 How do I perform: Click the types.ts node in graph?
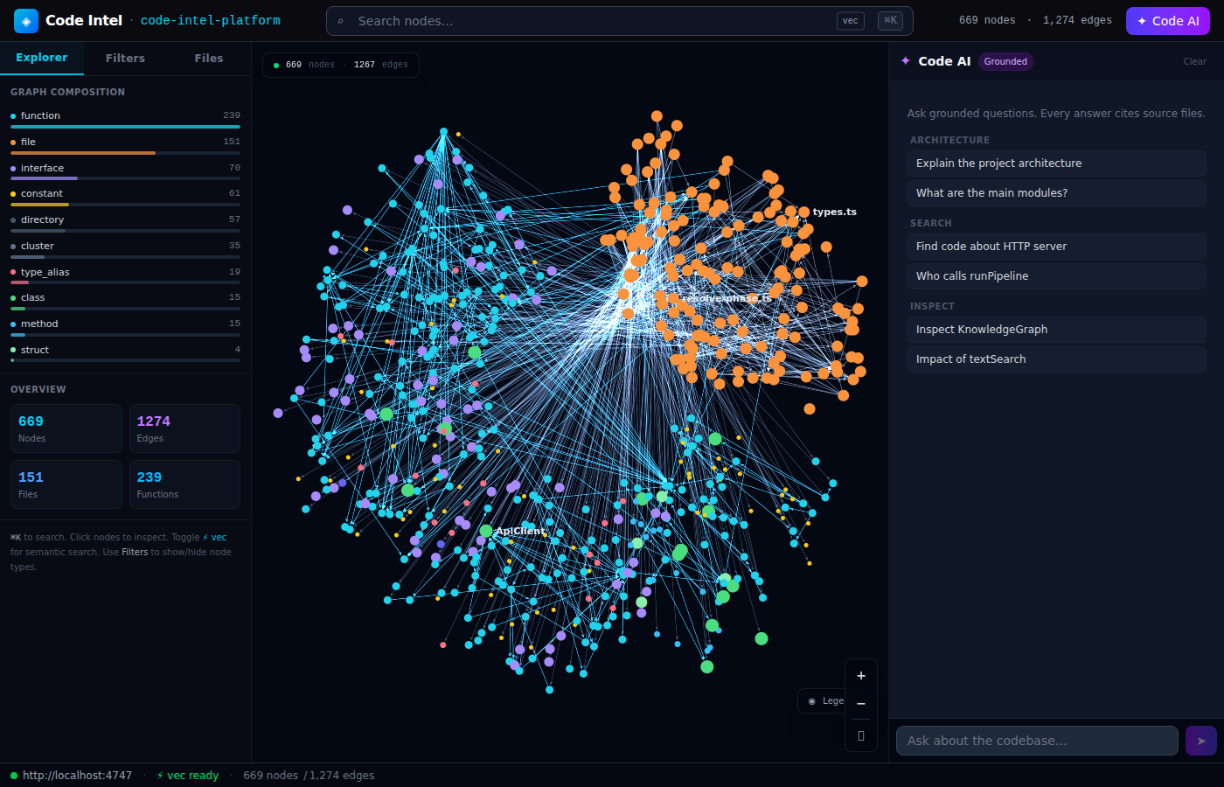click(803, 212)
